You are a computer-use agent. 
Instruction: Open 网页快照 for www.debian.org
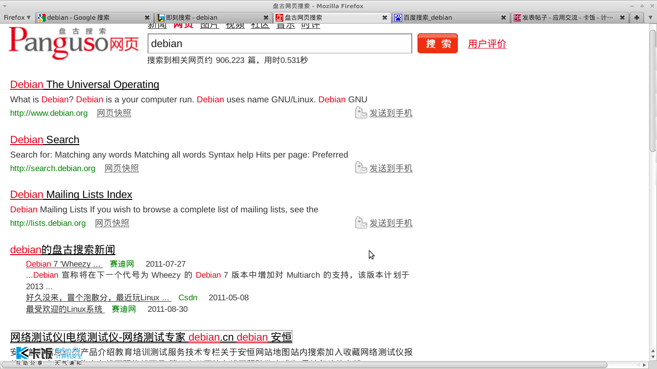coord(114,113)
